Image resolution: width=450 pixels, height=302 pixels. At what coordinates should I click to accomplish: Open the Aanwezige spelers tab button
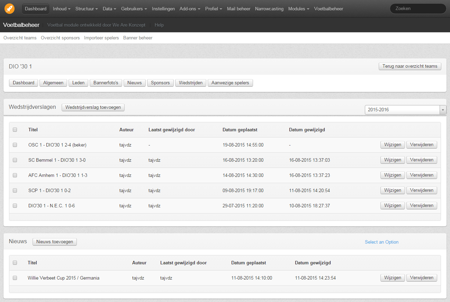(230, 83)
